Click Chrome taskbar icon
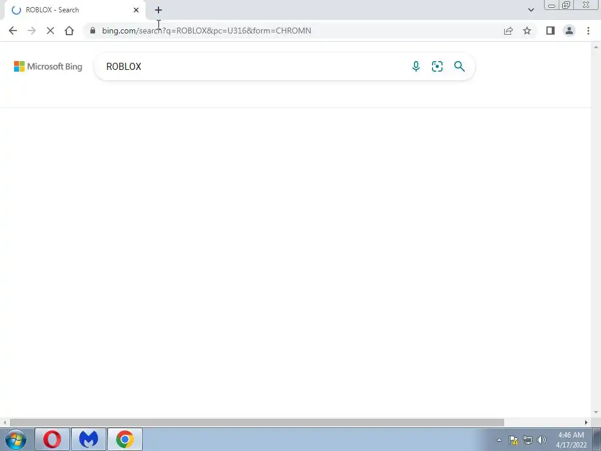The image size is (601, 451). 125,439
